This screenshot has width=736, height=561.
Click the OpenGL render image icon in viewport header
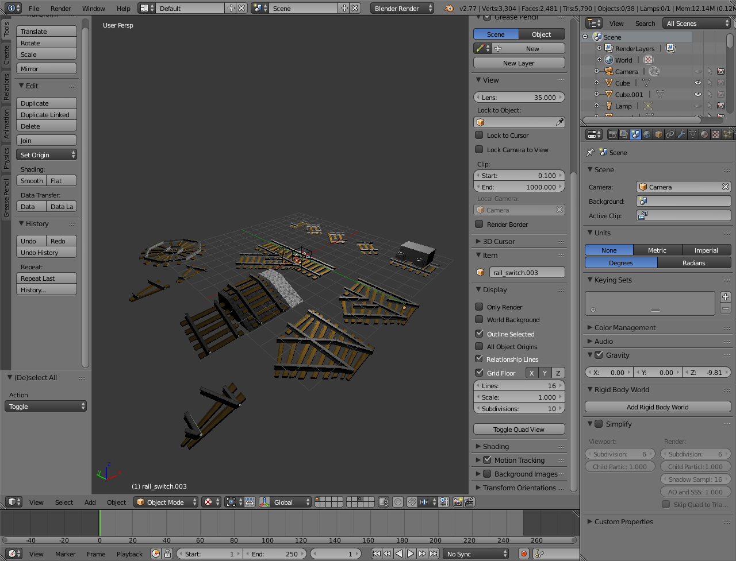(x=458, y=502)
